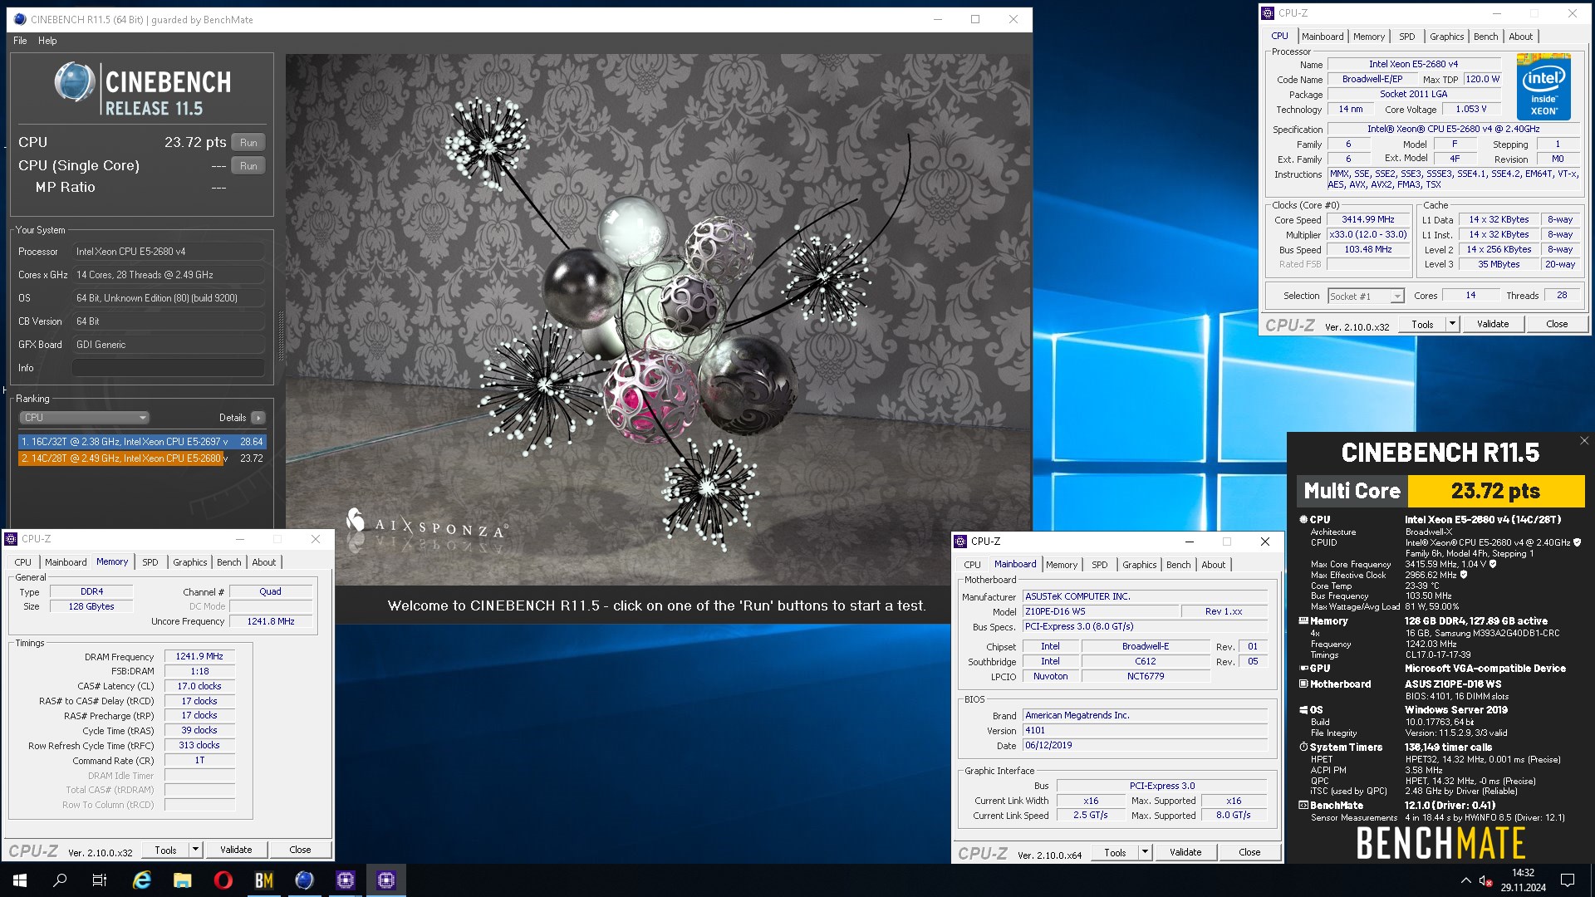Open CPU tab in memory CPU-Z window
The height and width of the screenshot is (897, 1595).
[x=22, y=562]
